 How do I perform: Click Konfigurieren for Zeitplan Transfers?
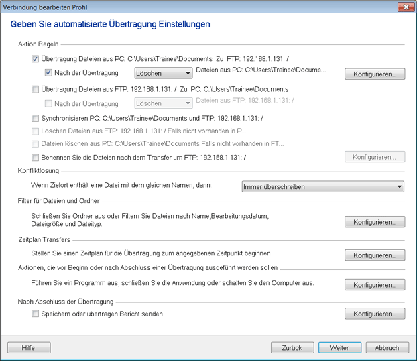pos(375,256)
